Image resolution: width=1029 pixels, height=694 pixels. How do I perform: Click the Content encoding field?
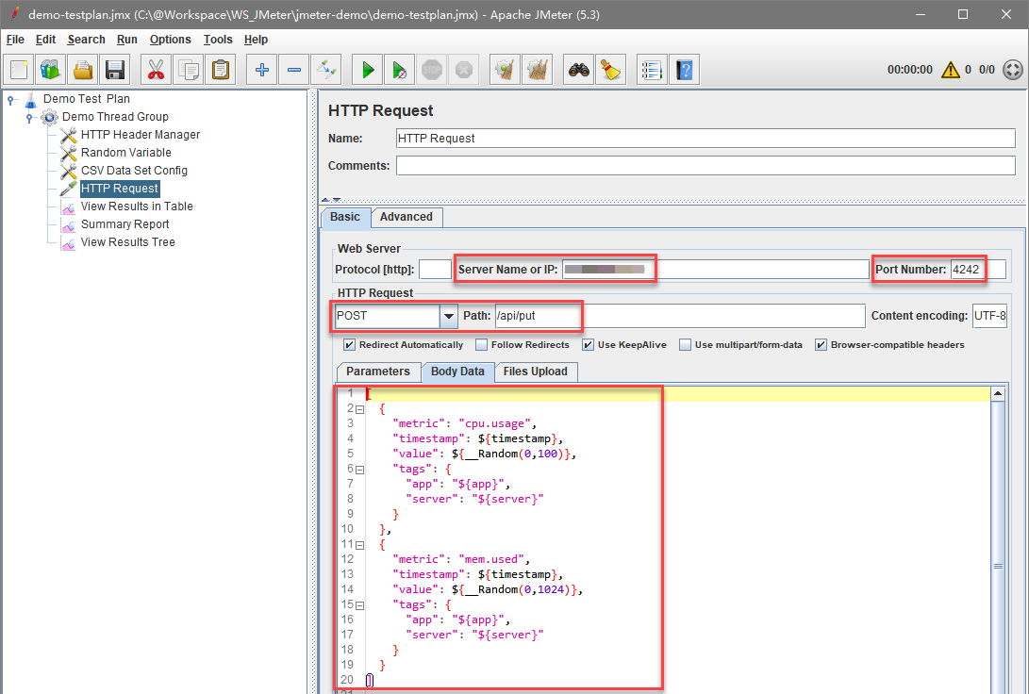point(989,316)
